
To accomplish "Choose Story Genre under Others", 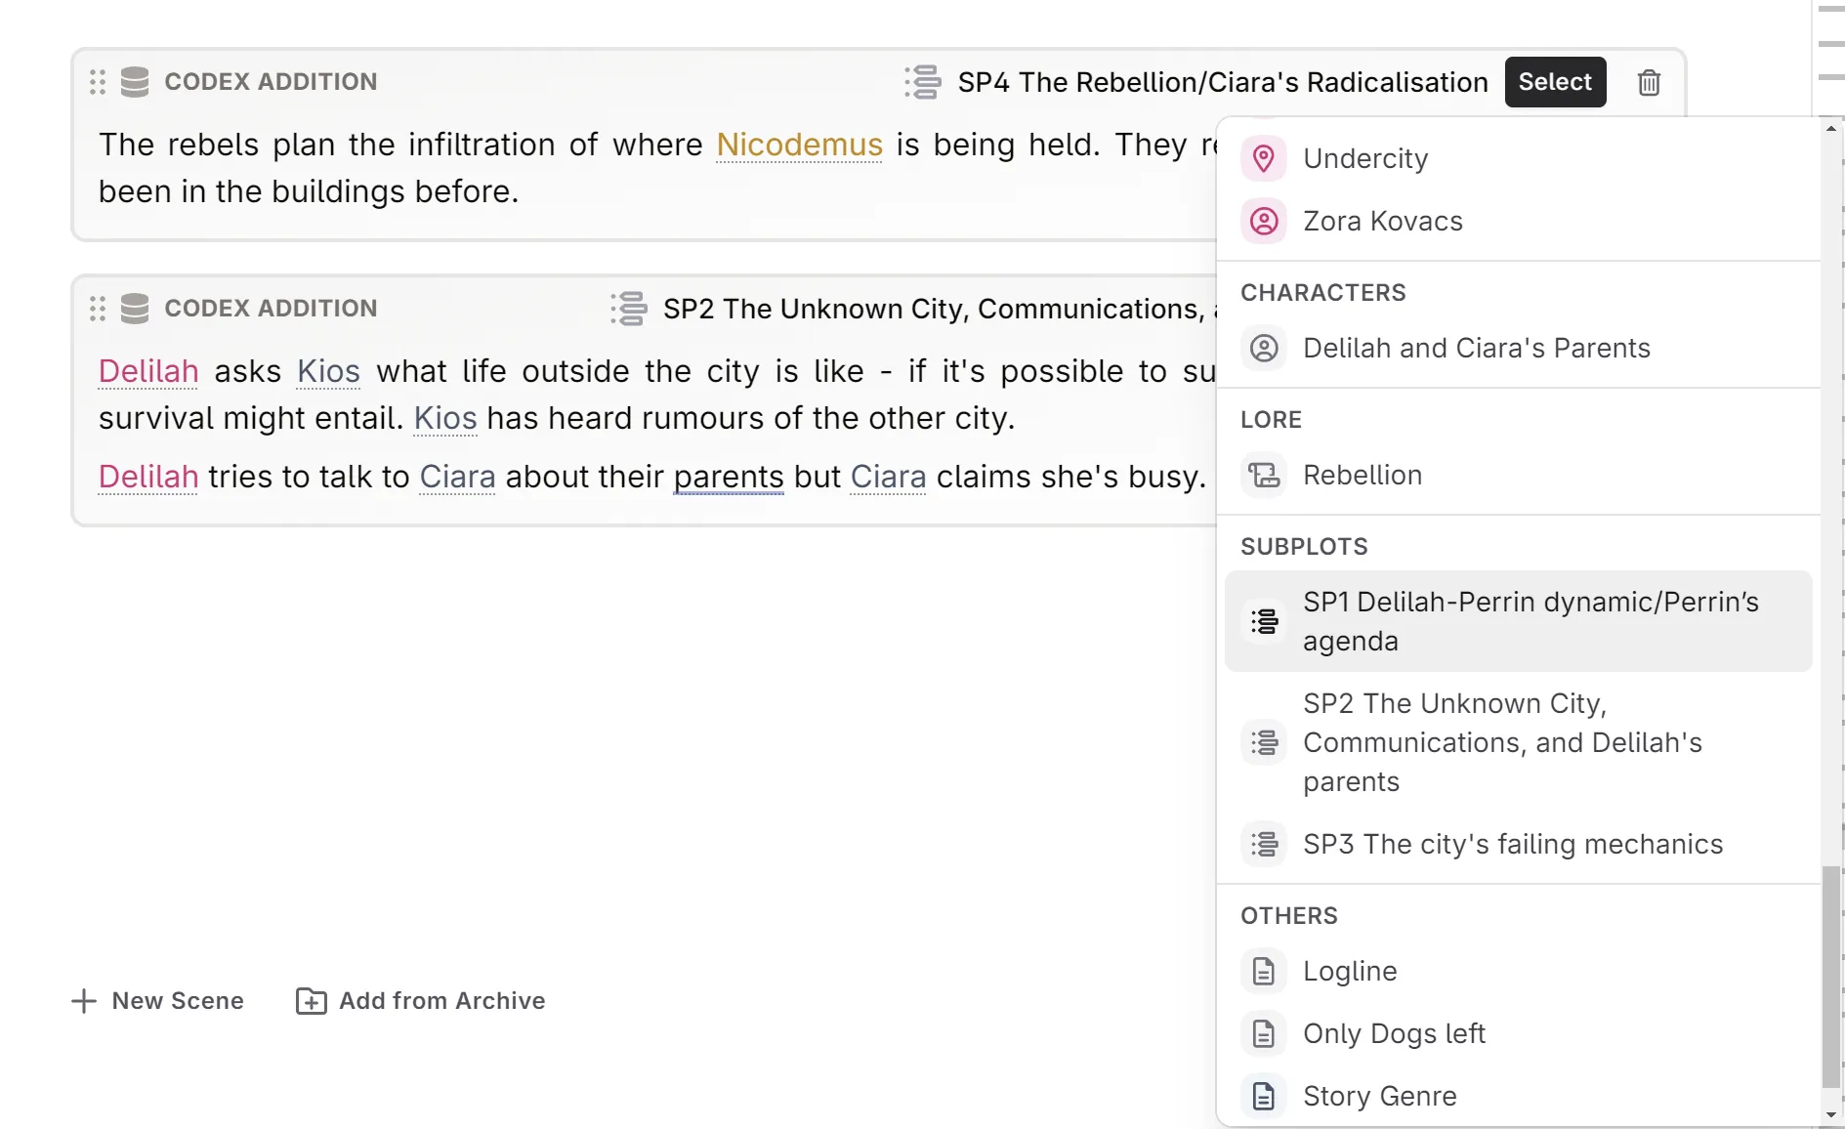I will click(x=1380, y=1096).
